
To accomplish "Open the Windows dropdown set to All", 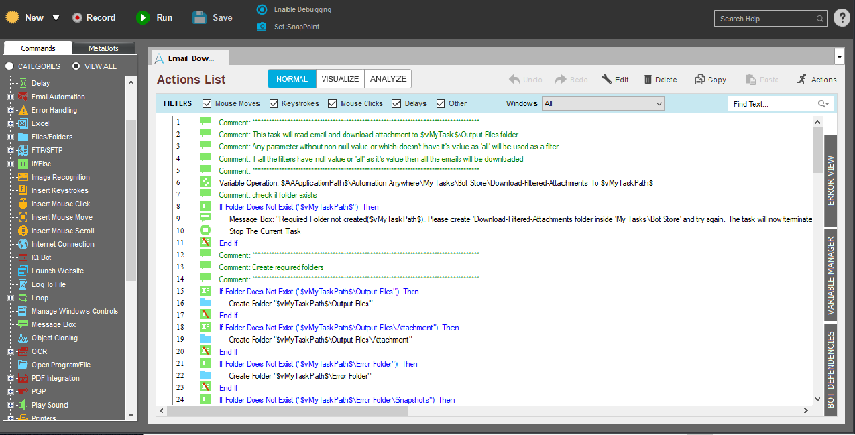I will 603,103.
